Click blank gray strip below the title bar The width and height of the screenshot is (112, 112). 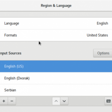pos(56,14)
